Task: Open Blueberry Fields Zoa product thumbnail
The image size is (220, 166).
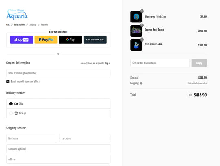Action: click(136, 17)
